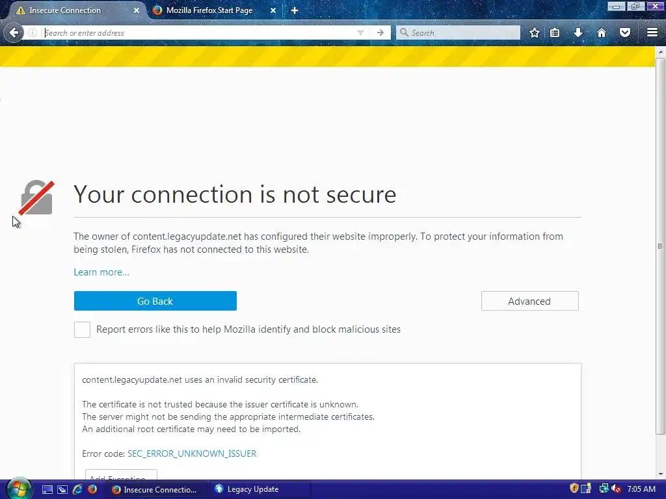Click the 7:05 AM clock
The image size is (666, 499).
pyautogui.click(x=641, y=489)
